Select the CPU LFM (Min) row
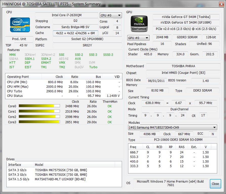Viewport: 226px width, 194px height. click(64, 82)
